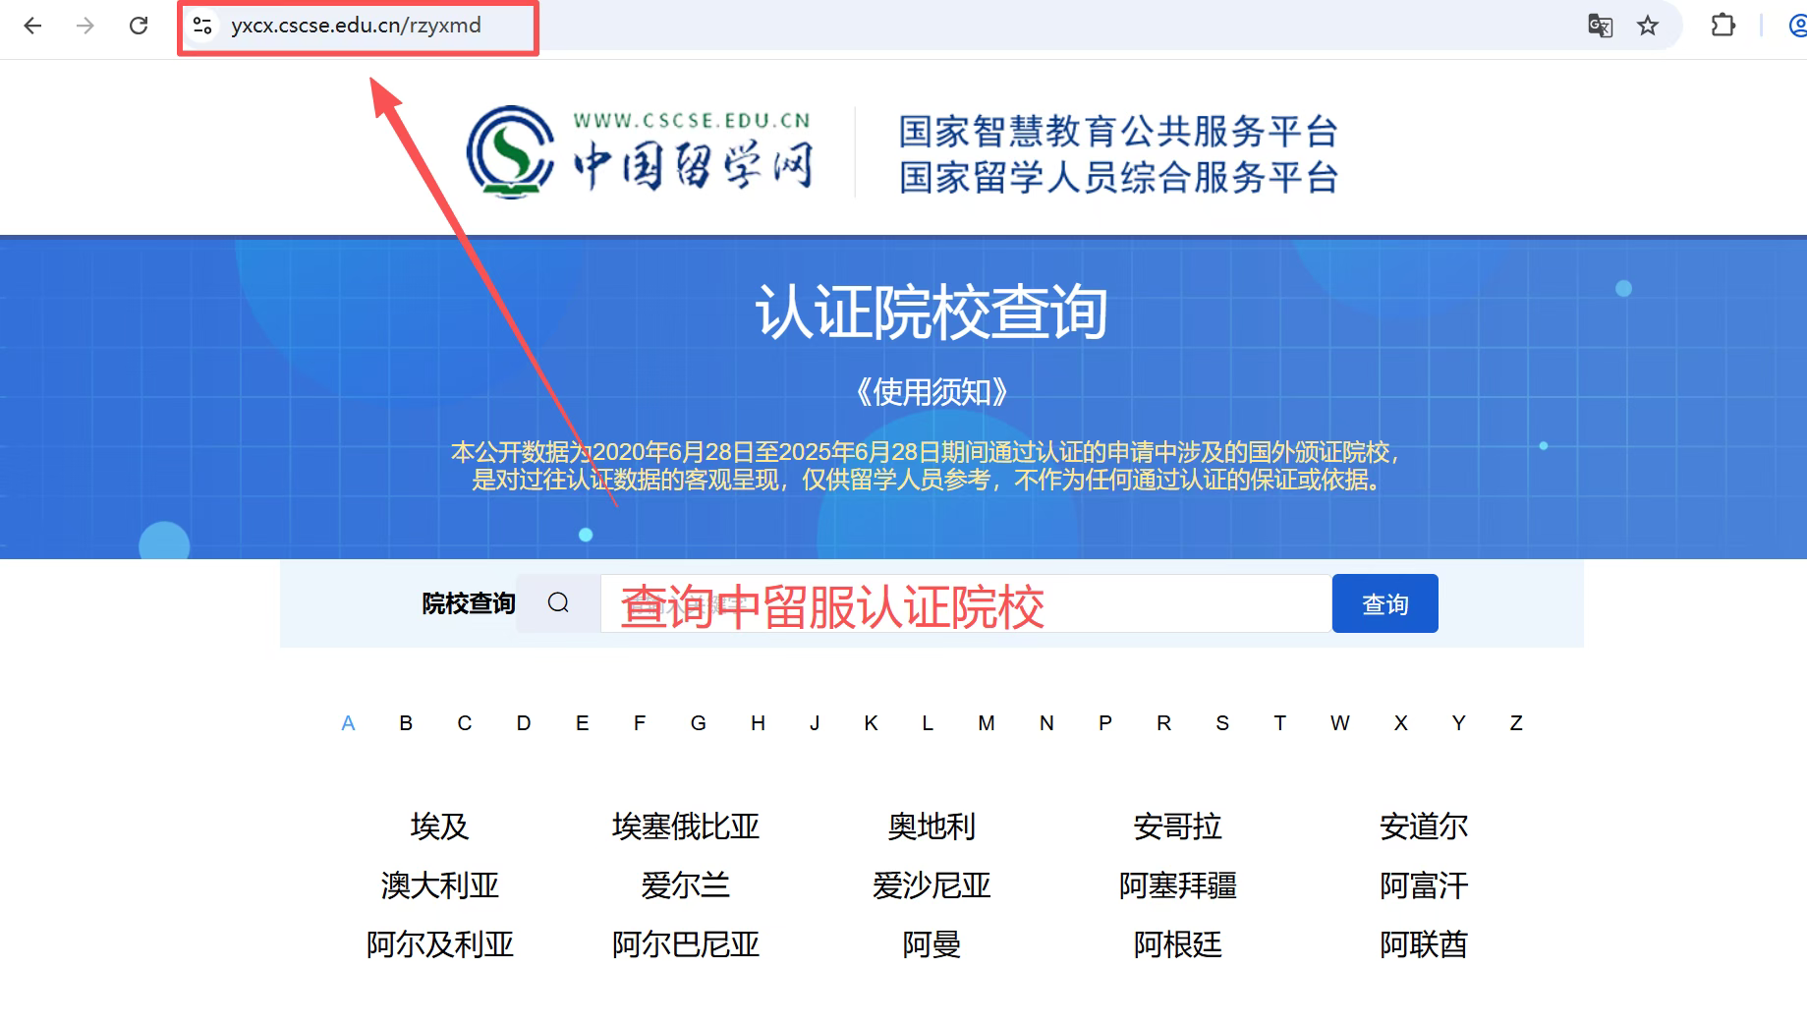Click the magnifier icon beside search field
This screenshot has width=1807, height=1026.
[x=558, y=602]
